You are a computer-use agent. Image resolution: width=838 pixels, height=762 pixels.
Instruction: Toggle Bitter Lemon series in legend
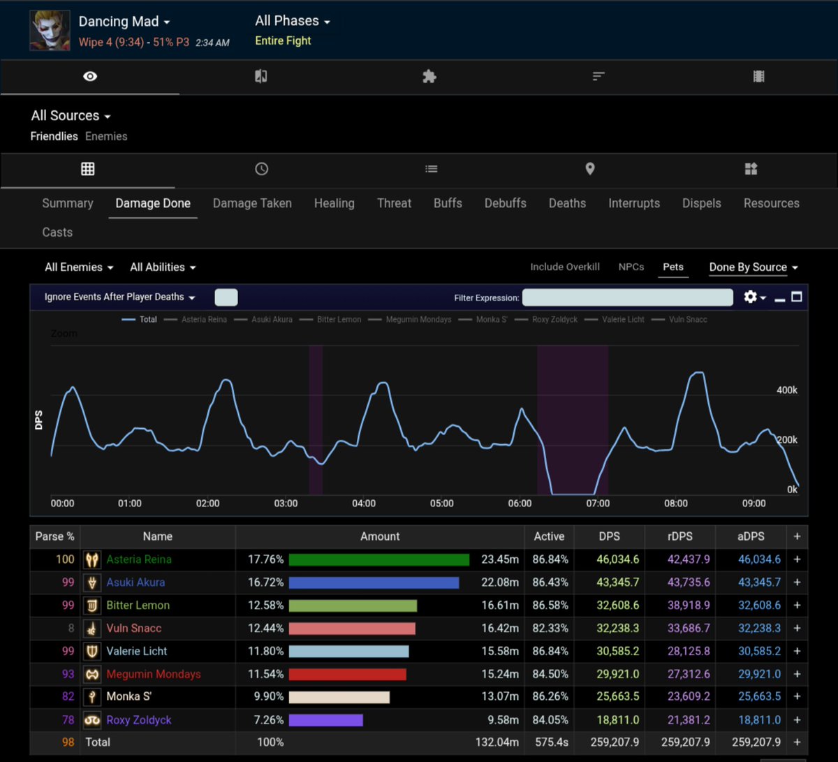coord(330,319)
